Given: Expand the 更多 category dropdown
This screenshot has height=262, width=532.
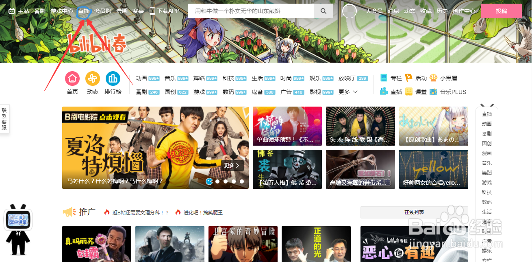Looking at the screenshot, I should coord(348,92).
